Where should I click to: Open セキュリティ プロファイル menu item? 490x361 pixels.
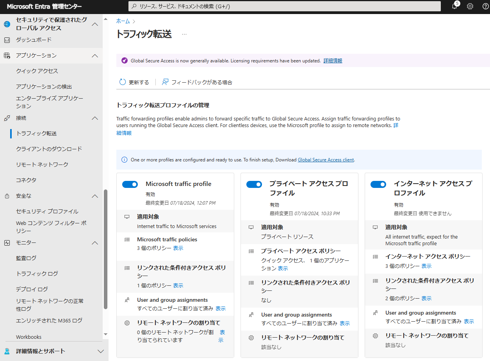47,211
